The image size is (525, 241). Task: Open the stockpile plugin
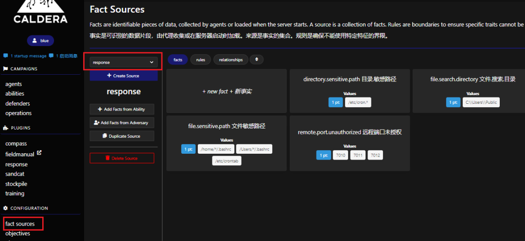point(16,184)
